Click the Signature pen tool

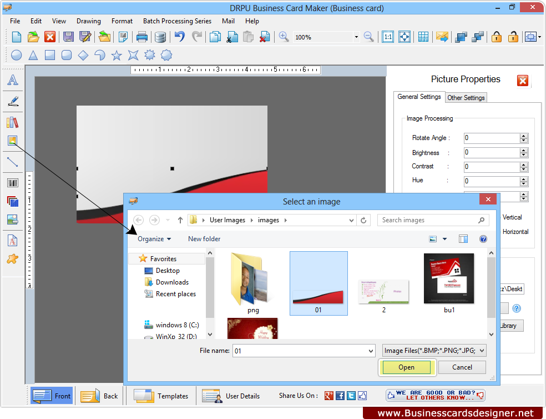(12, 102)
